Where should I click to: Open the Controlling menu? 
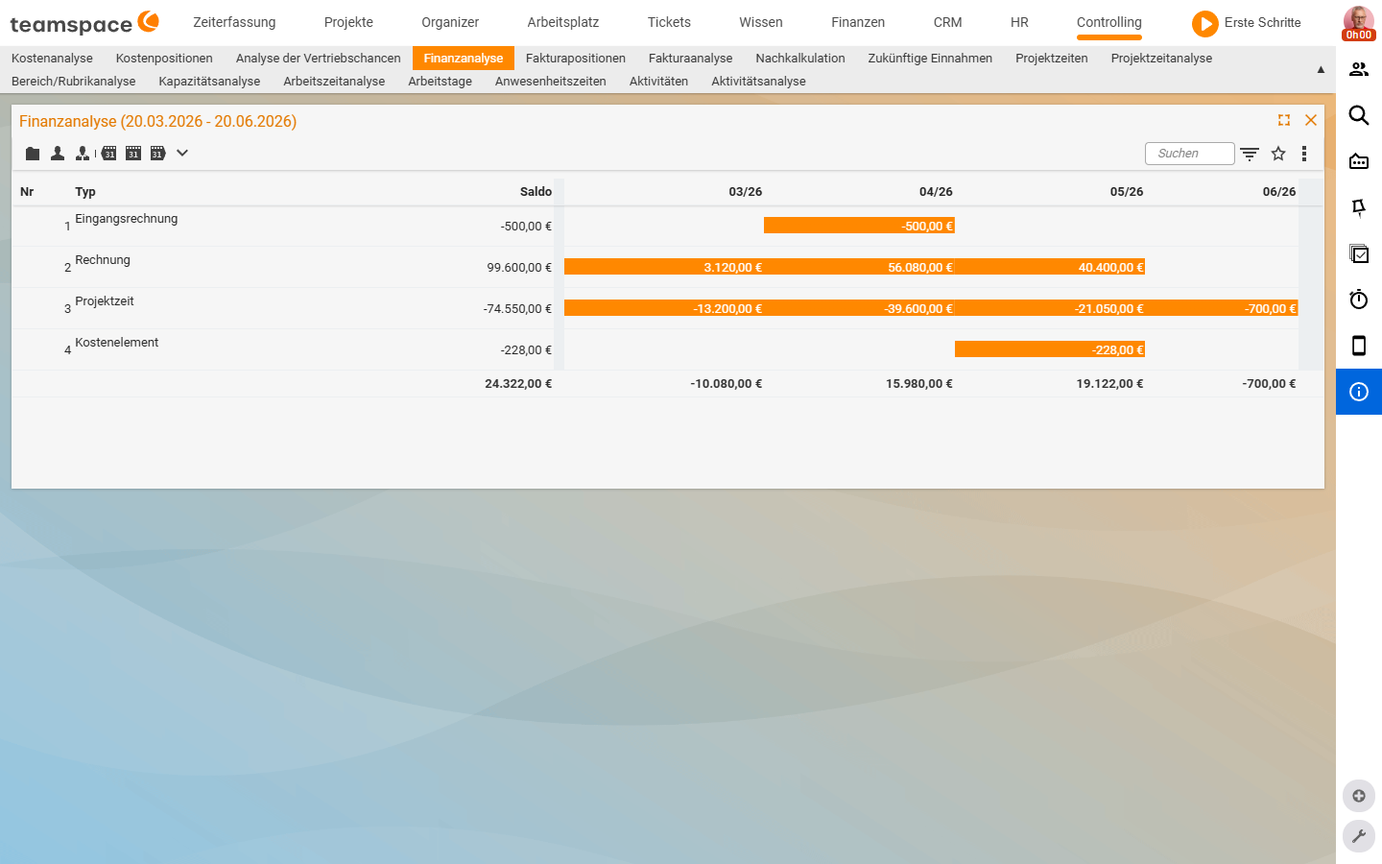coord(1109,22)
